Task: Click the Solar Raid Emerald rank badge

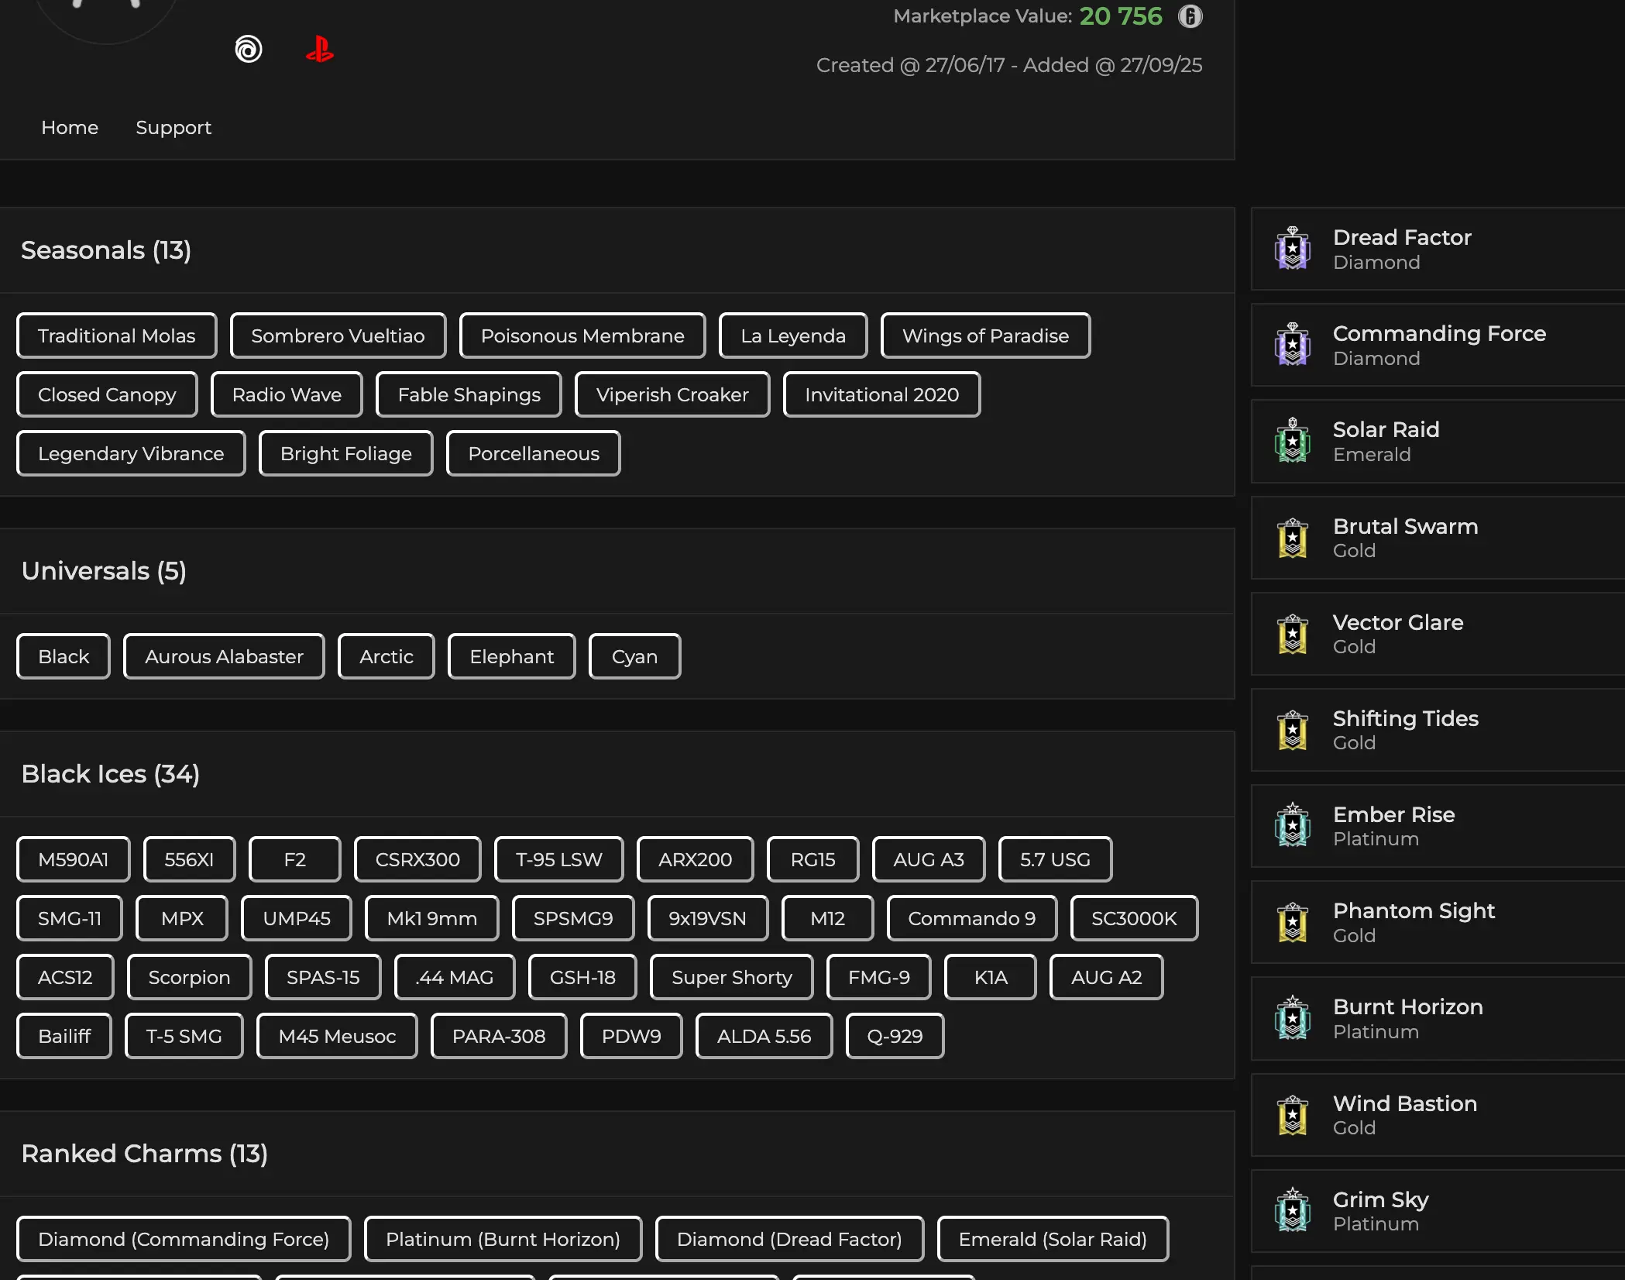Action: [x=1292, y=441]
